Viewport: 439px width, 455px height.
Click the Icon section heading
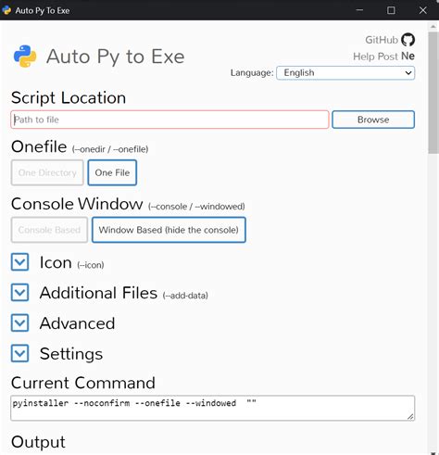click(56, 262)
